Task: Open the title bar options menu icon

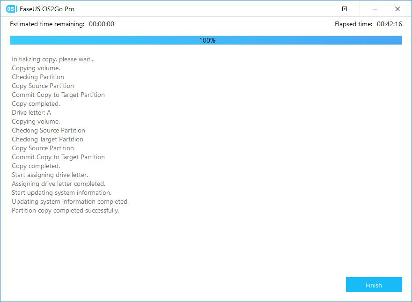Action: [x=345, y=9]
